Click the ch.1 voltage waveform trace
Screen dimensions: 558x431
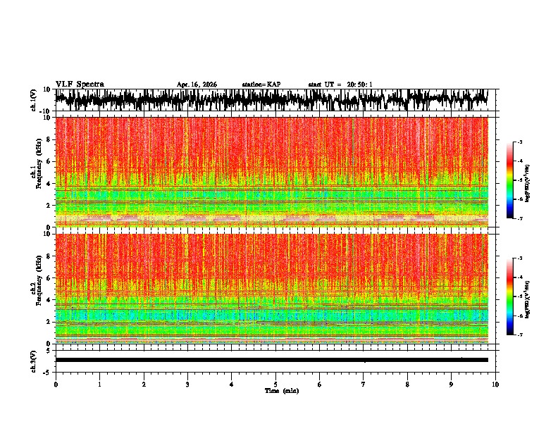[271, 100]
